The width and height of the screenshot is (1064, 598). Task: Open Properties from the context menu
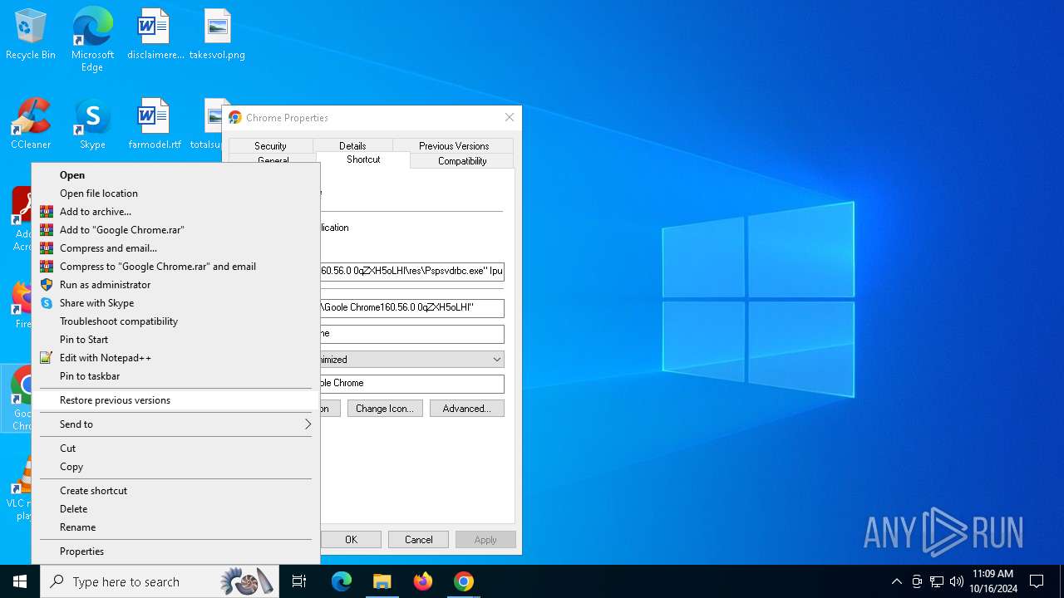click(175, 551)
